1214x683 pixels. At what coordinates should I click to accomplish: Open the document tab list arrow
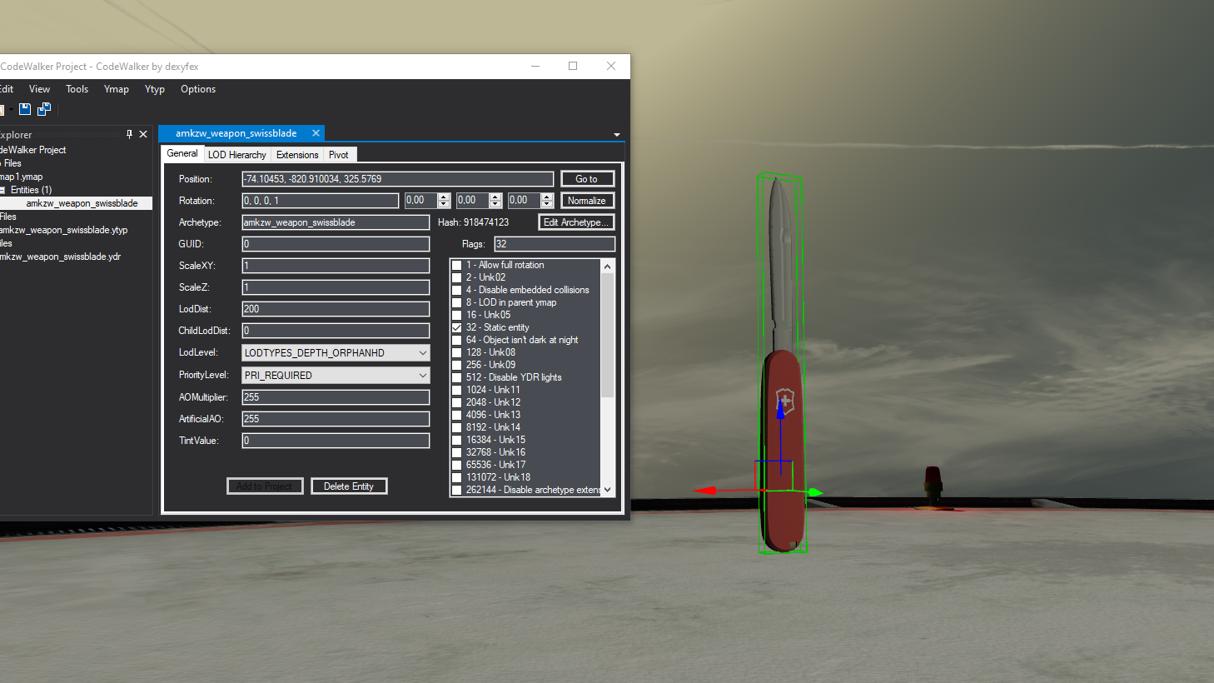[x=617, y=134]
